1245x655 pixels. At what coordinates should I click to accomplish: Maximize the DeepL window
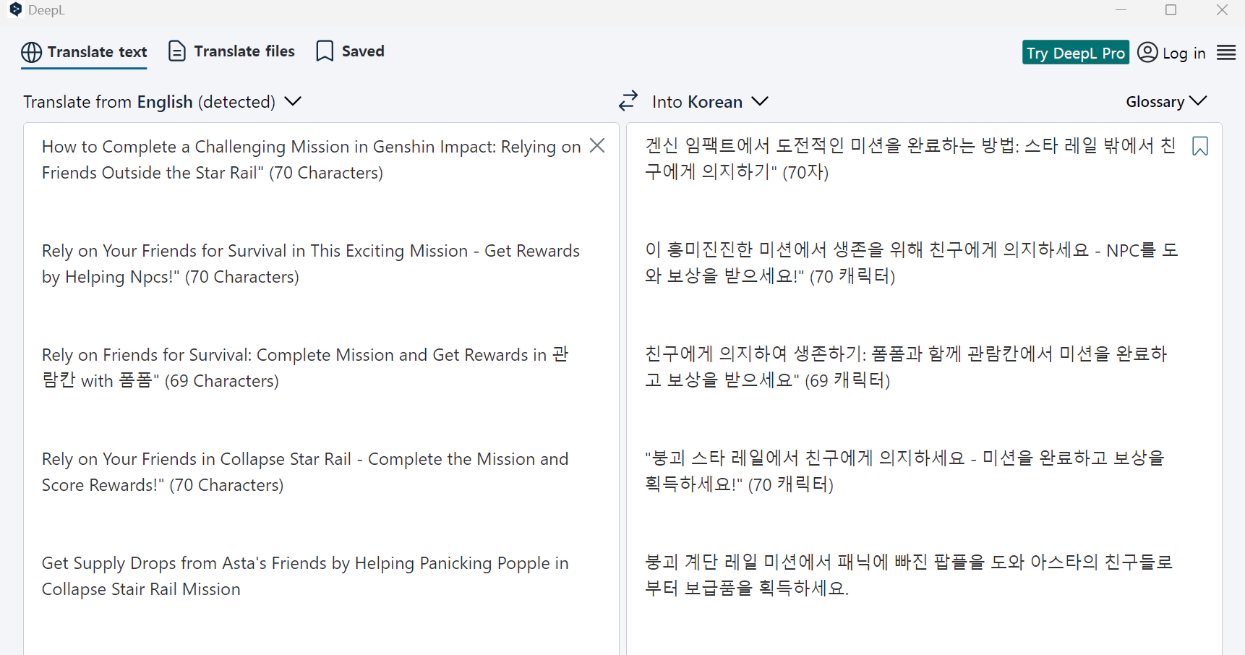[x=1171, y=10]
